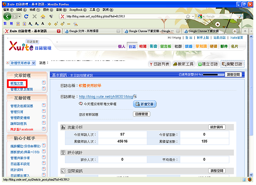Open the 編輯 (E) menu

21,10
